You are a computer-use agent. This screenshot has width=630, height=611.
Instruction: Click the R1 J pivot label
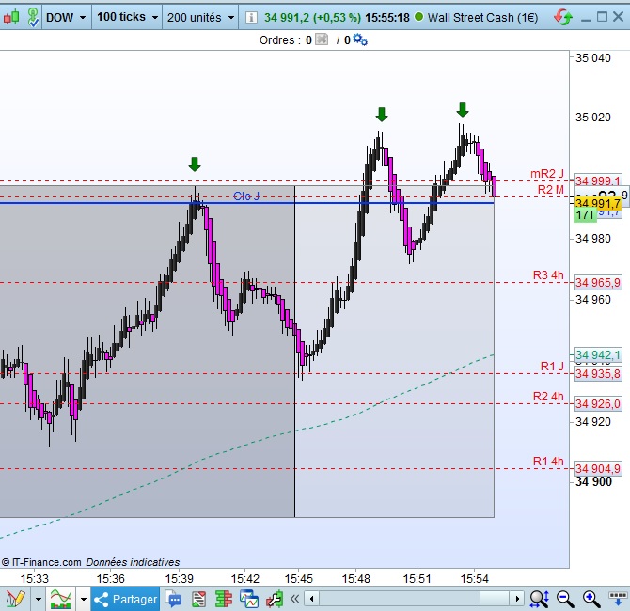click(552, 366)
